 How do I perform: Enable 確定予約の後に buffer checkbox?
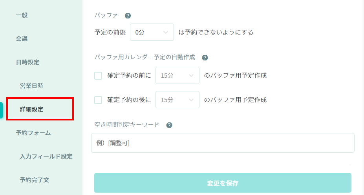[98, 100]
